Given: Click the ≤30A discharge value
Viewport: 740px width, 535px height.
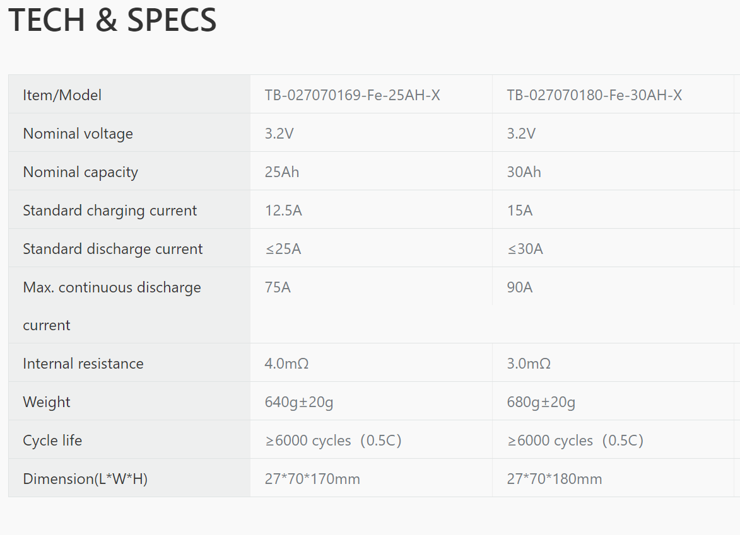Looking at the screenshot, I should (525, 249).
